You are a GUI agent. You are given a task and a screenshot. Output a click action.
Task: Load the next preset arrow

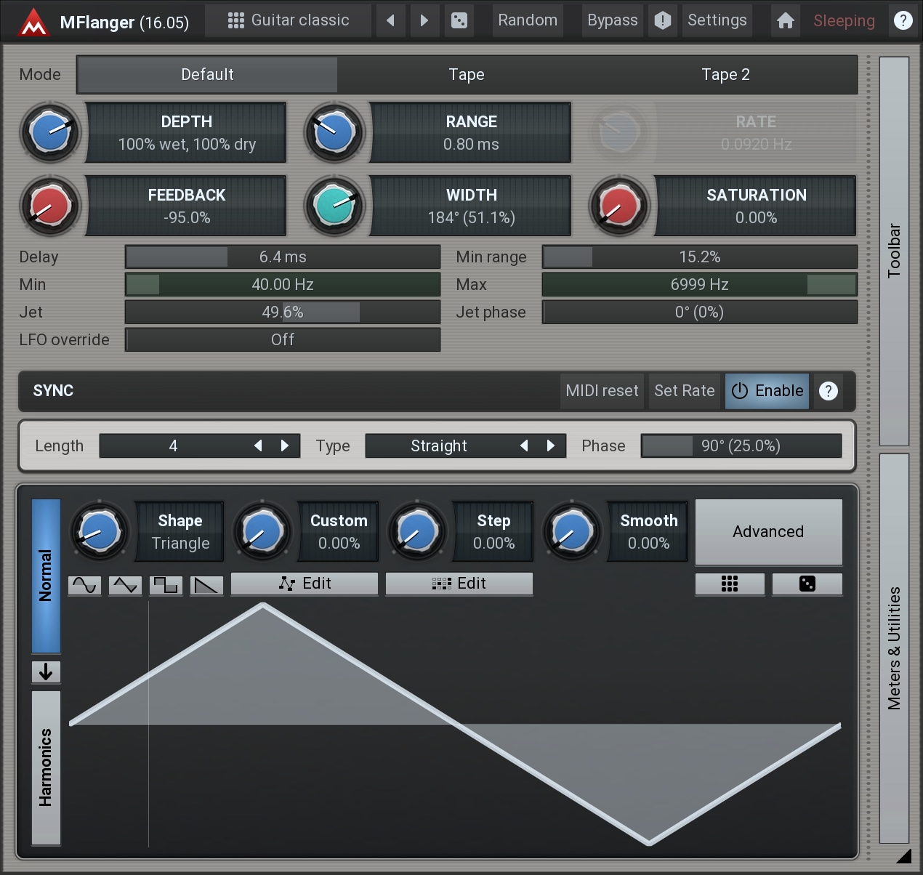tap(424, 20)
